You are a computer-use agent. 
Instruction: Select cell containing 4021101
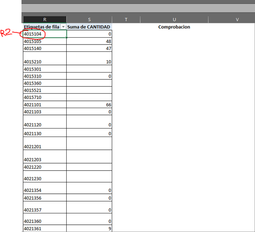pyautogui.click(x=45, y=104)
